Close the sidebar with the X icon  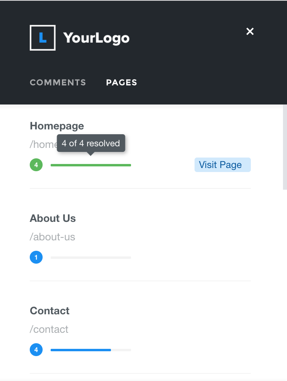[250, 31]
